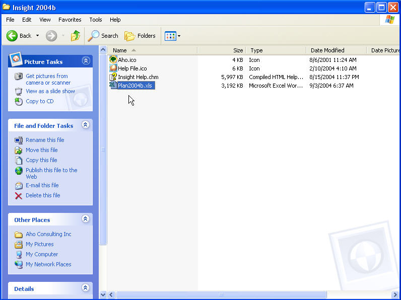Click E-mail this file link
Image resolution: width=401 pixels, height=300 pixels.
click(42, 185)
